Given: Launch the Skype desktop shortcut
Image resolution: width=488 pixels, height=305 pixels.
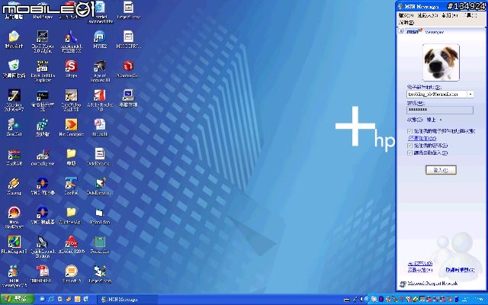Looking at the screenshot, I should (x=71, y=69).
